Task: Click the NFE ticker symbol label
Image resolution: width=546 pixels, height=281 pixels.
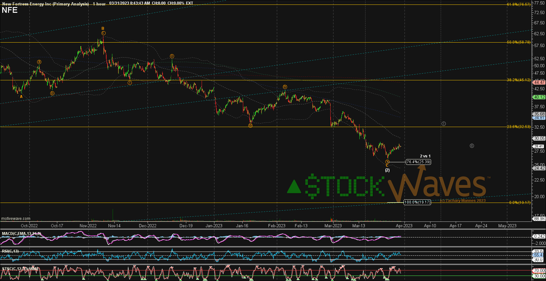Action: point(10,10)
